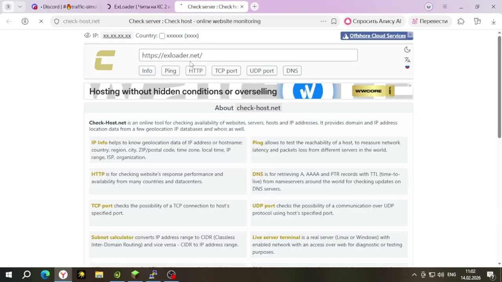Open the browser hamburger menu
The image size is (502, 282).
(x=445, y=7)
